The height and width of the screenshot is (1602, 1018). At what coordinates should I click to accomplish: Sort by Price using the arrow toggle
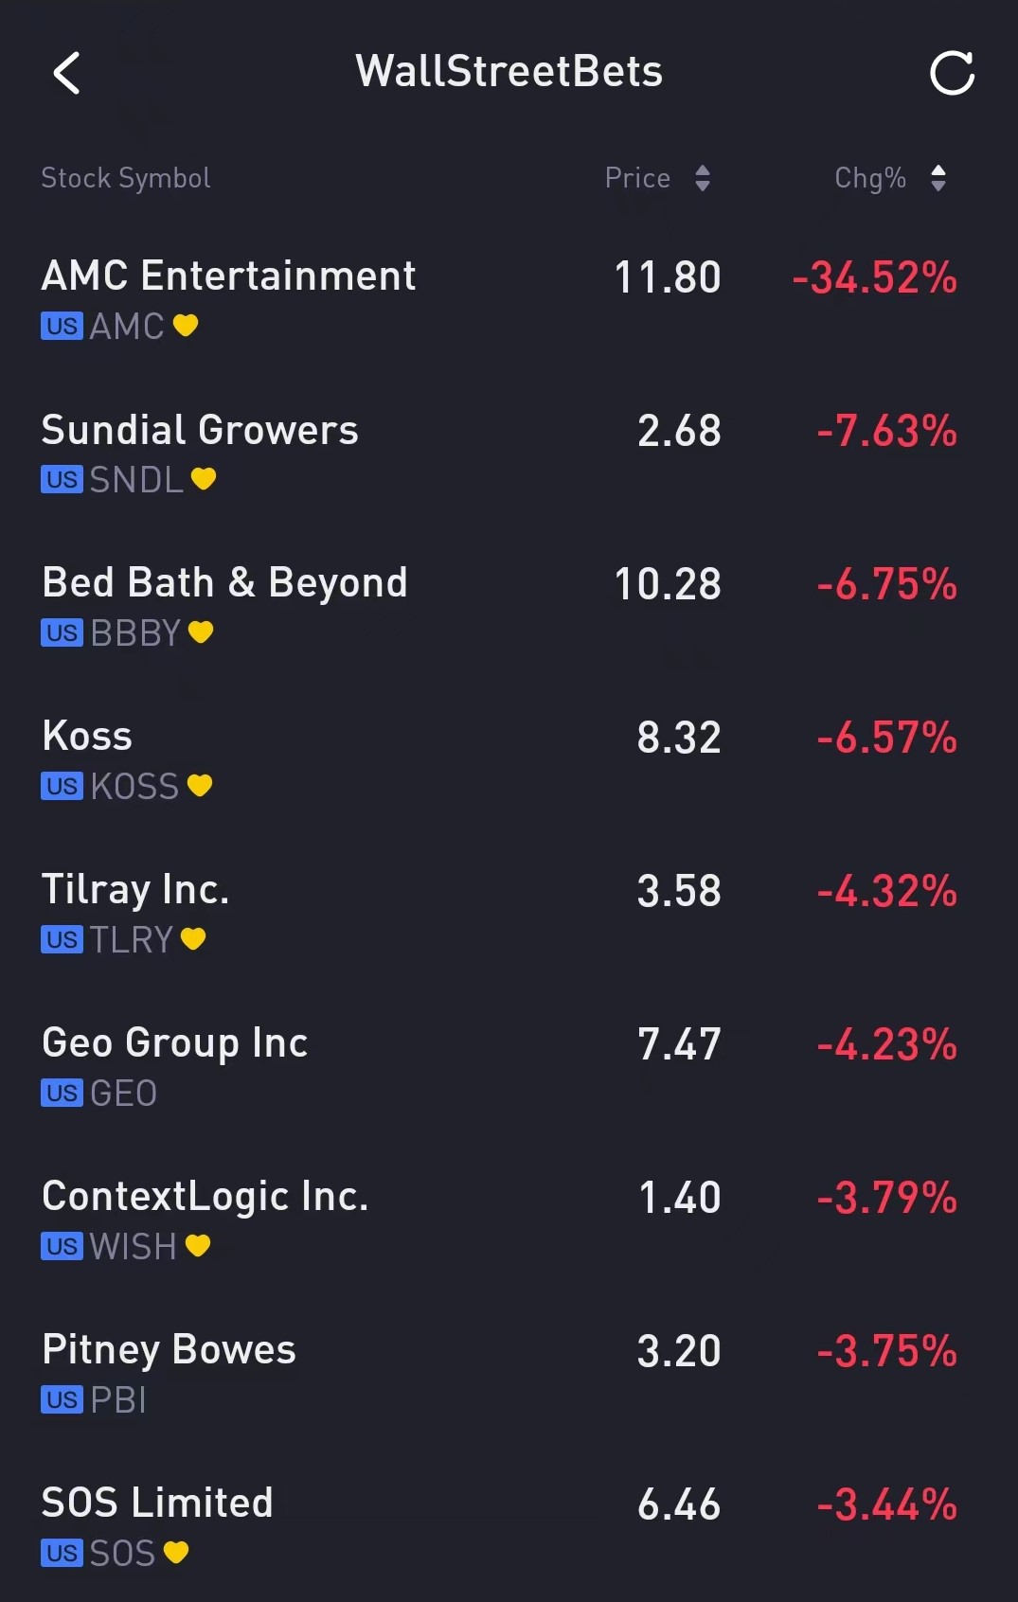coord(703,178)
